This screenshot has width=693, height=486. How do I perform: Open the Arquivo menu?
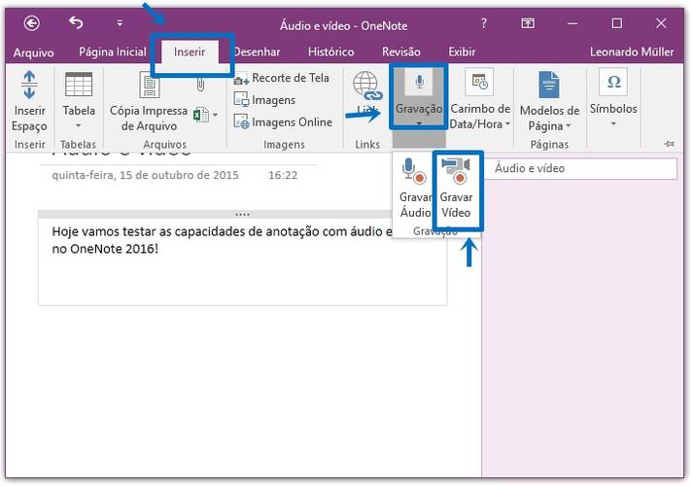[x=34, y=52]
